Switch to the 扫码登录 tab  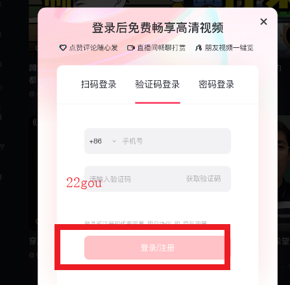99,84
